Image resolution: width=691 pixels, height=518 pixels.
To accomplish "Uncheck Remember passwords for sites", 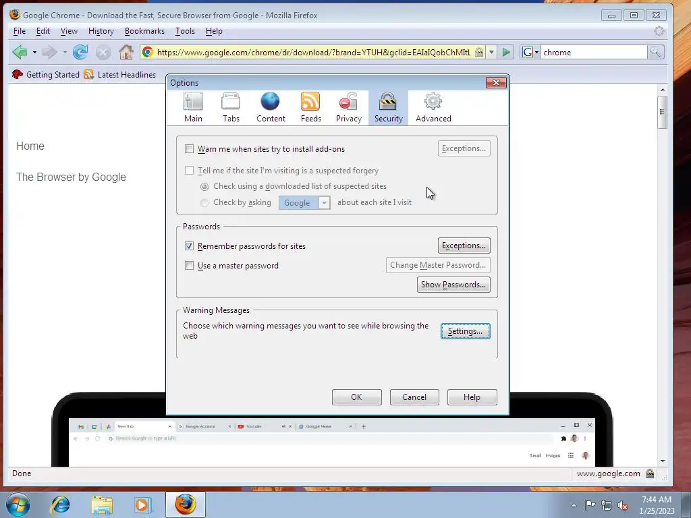I will 189,246.
